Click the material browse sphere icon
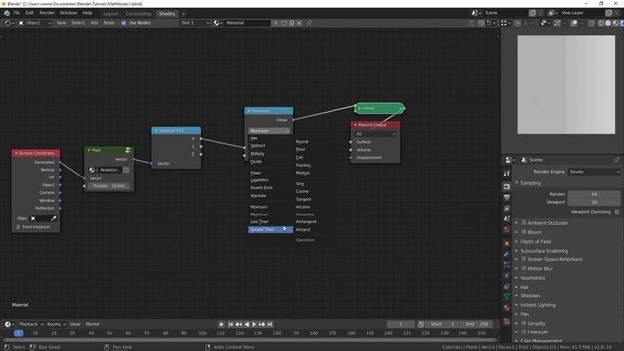This screenshot has height=351, width=624. pos(217,23)
